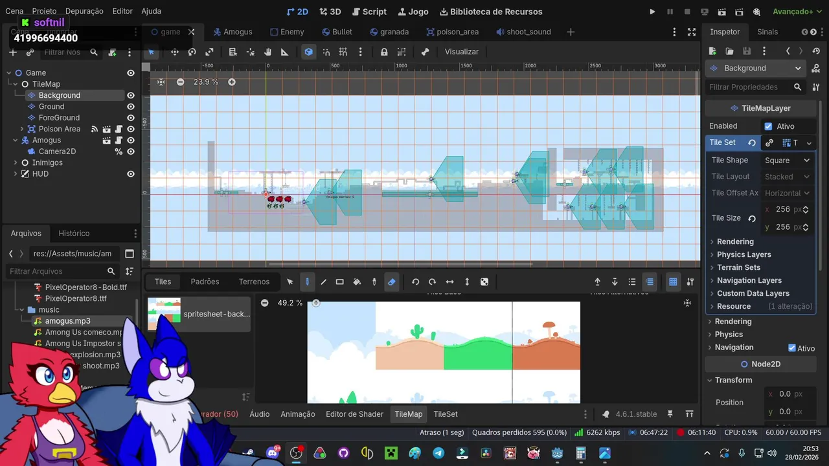Image resolution: width=829 pixels, height=466 pixels.
Task: Add a new node with plus icon
Action: 12,52
